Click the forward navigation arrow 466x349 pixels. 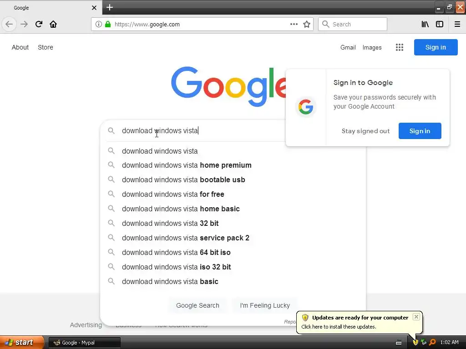(x=24, y=24)
